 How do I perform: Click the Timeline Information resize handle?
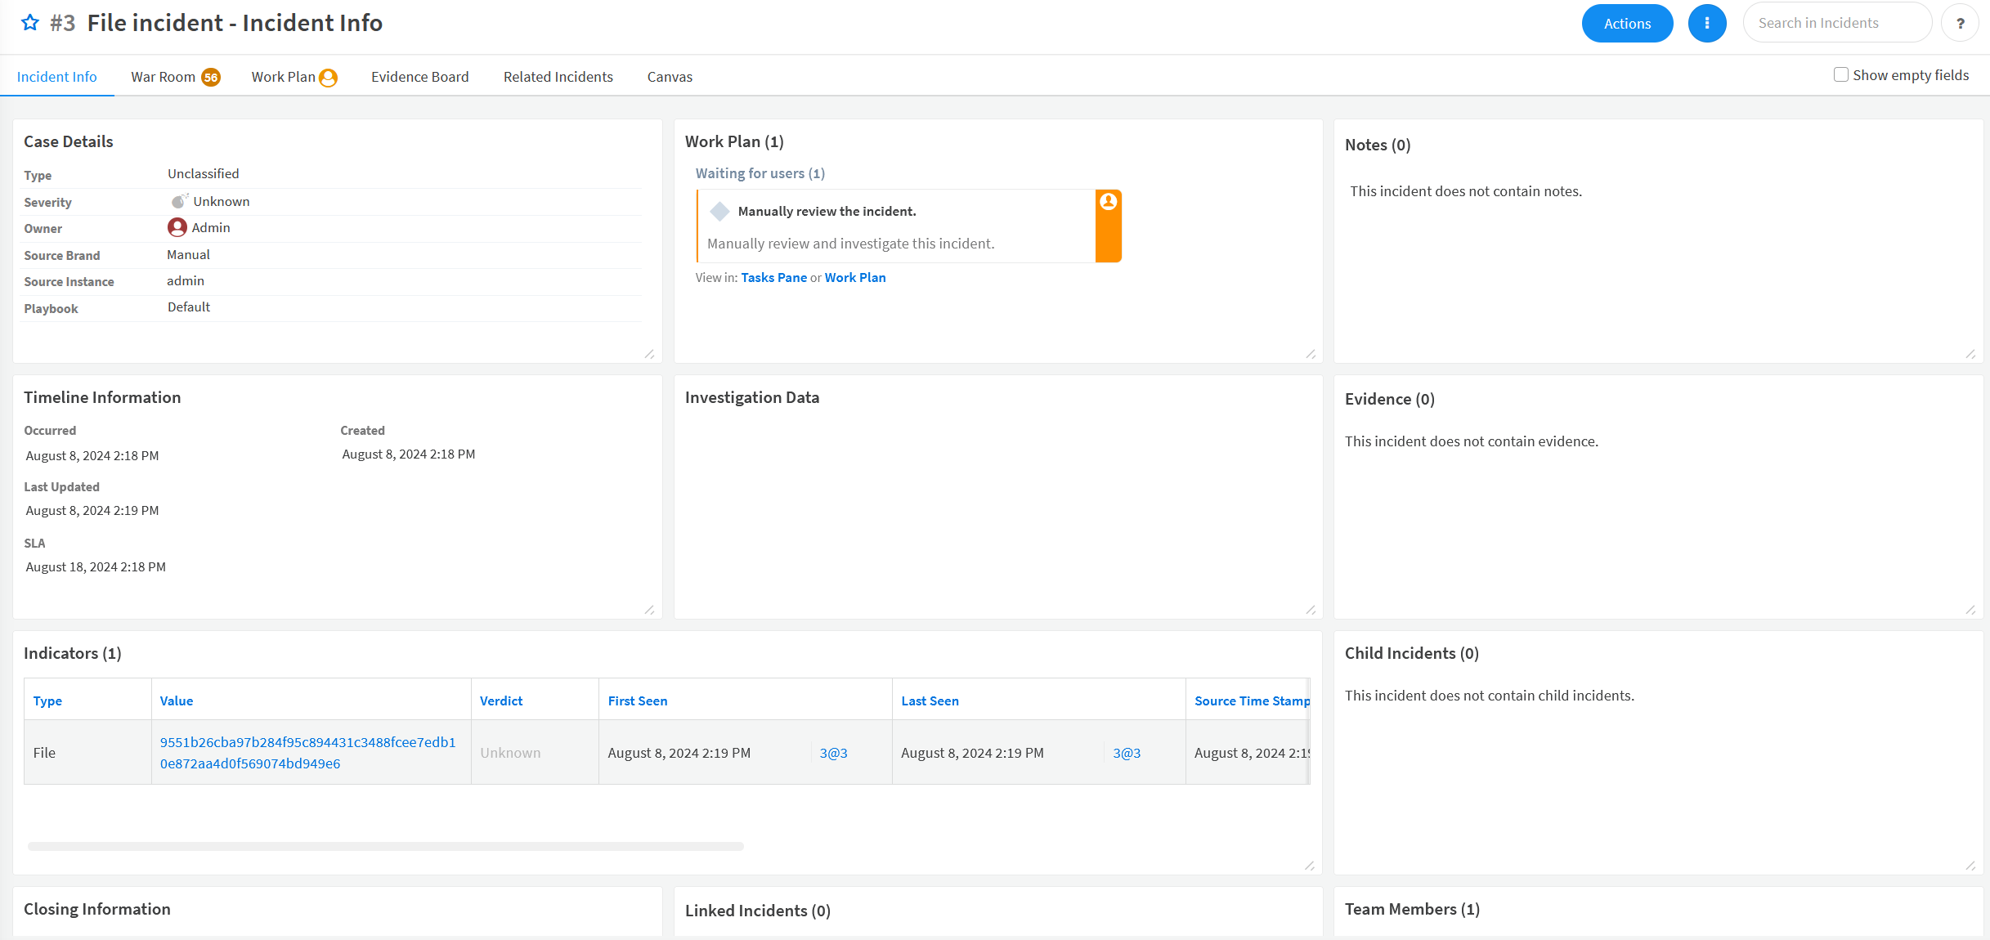point(649,610)
